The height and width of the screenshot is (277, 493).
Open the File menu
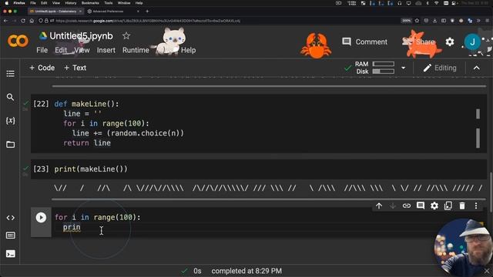[42, 50]
